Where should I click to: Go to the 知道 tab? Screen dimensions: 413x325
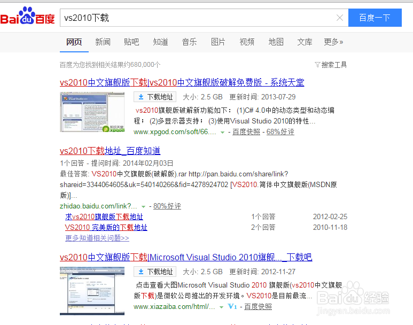[160, 42]
